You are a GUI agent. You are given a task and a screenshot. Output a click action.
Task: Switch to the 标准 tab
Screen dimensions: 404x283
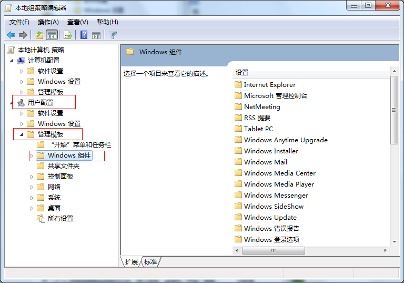pyautogui.click(x=150, y=261)
